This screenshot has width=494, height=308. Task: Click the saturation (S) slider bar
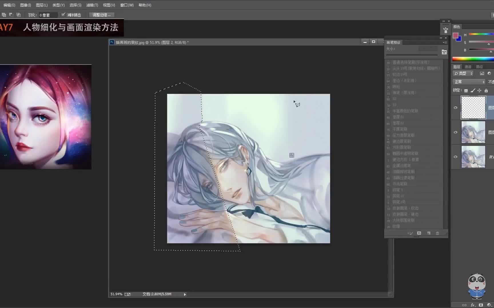coord(481,42)
